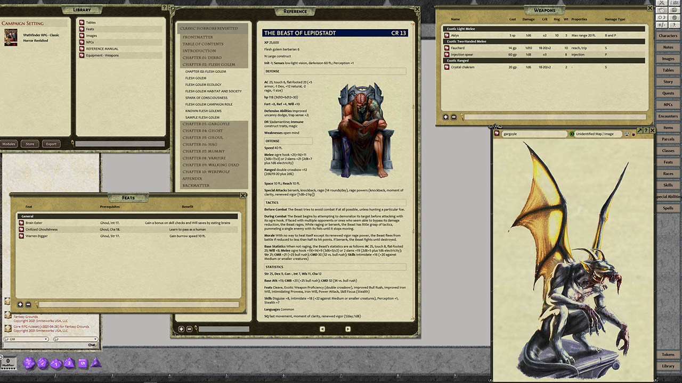Click the Export button in Library
The image size is (682, 383).
click(x=51, y=144)
